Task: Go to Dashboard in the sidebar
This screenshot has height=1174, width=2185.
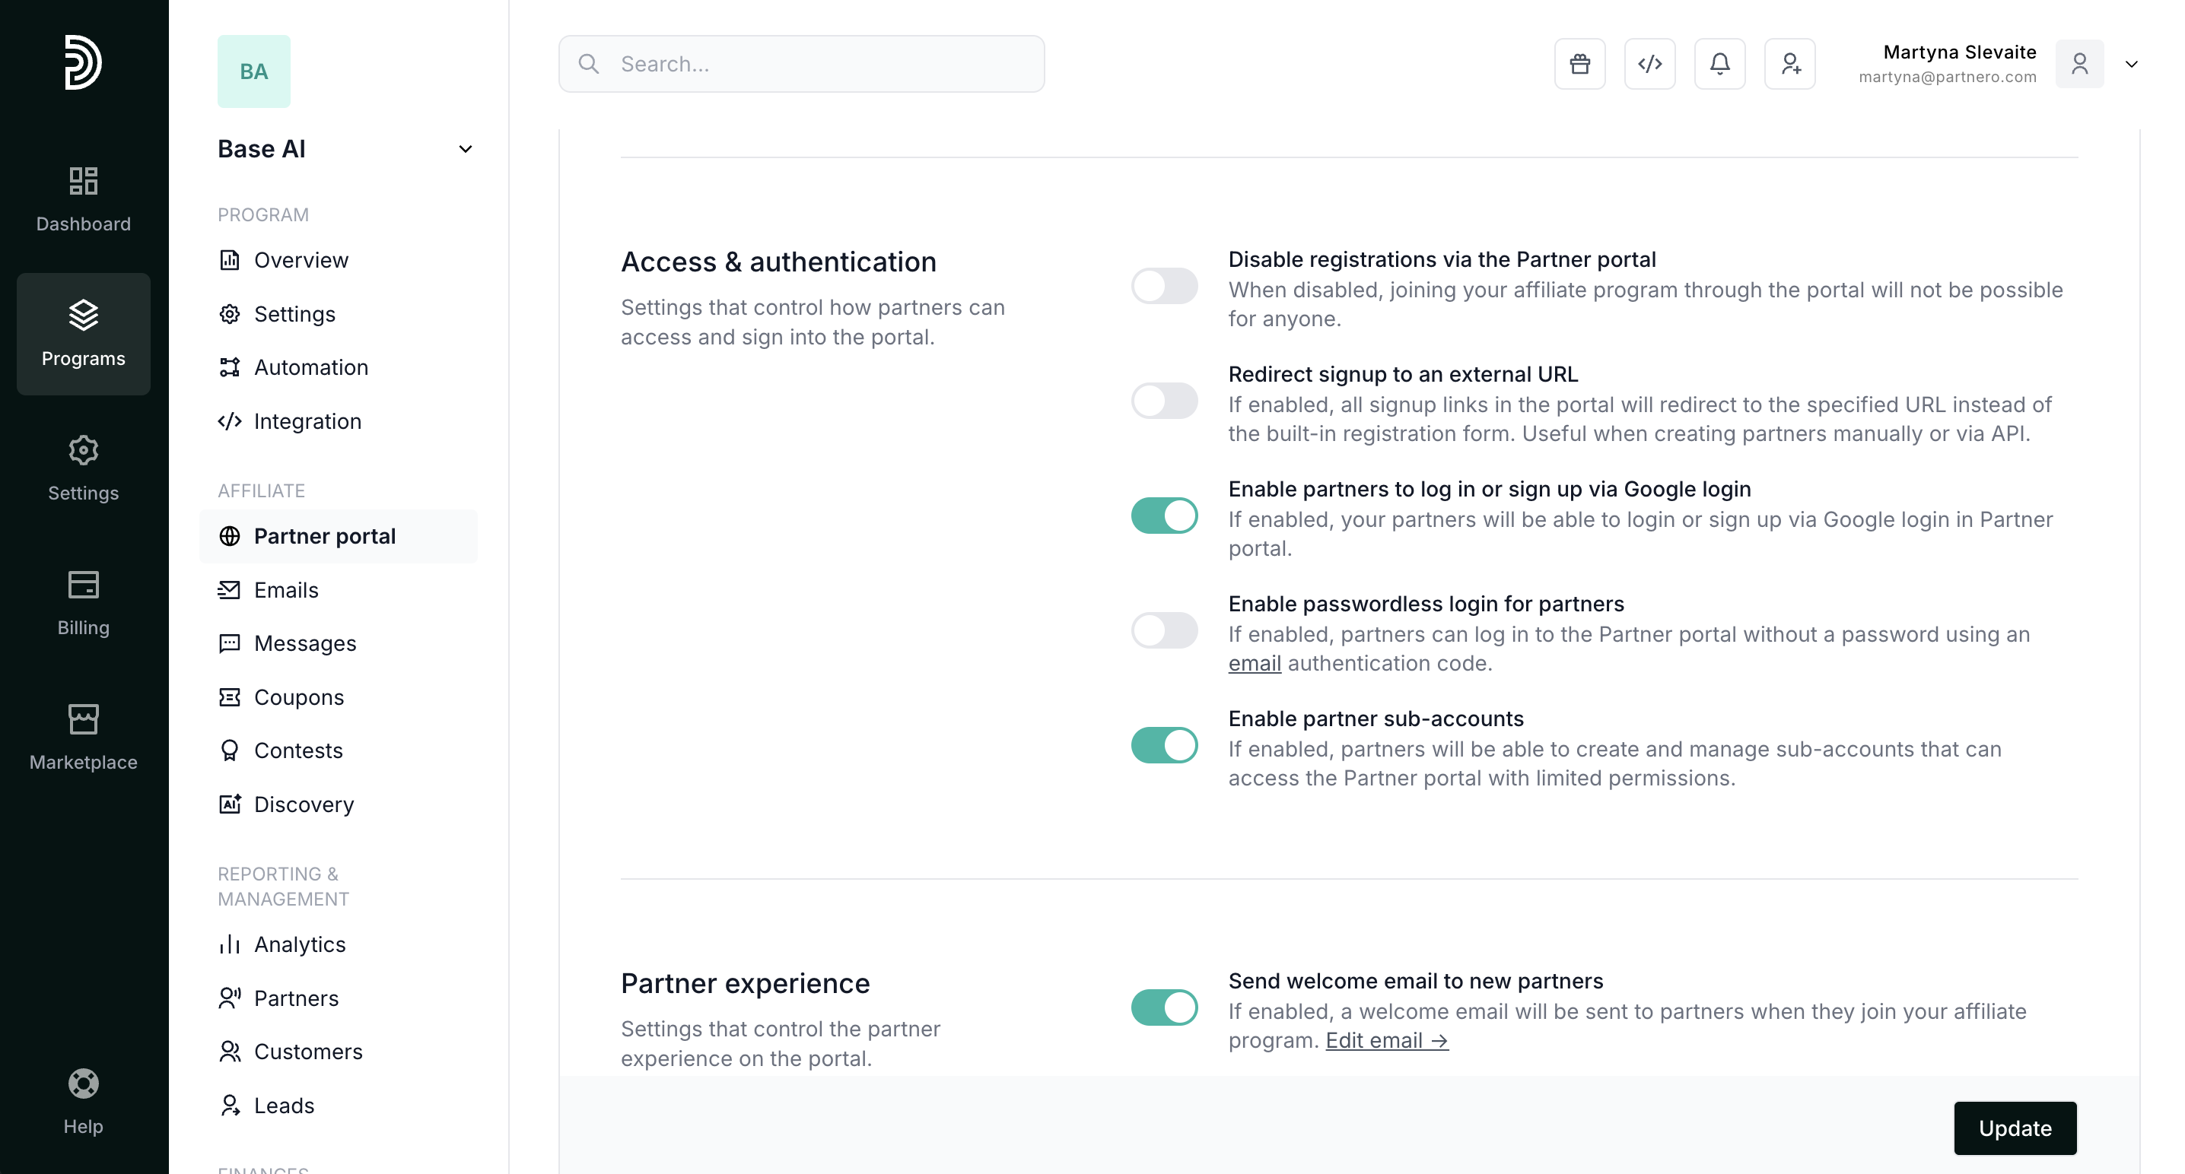Action: (x=83, y=199)
